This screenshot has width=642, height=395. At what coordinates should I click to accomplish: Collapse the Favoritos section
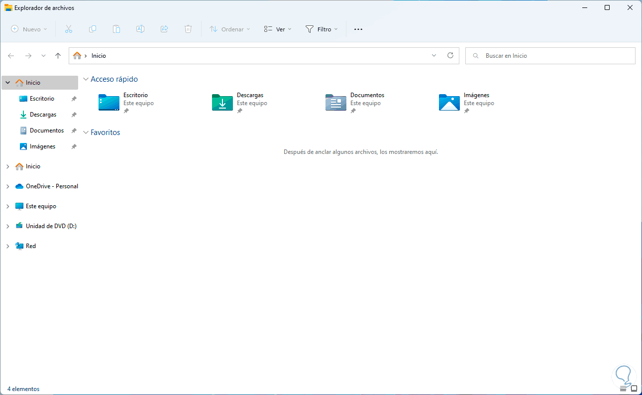(x=86, y=132)
